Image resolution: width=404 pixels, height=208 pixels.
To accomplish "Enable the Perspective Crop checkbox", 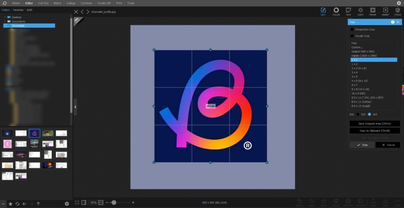I will [x=352, y=29].
